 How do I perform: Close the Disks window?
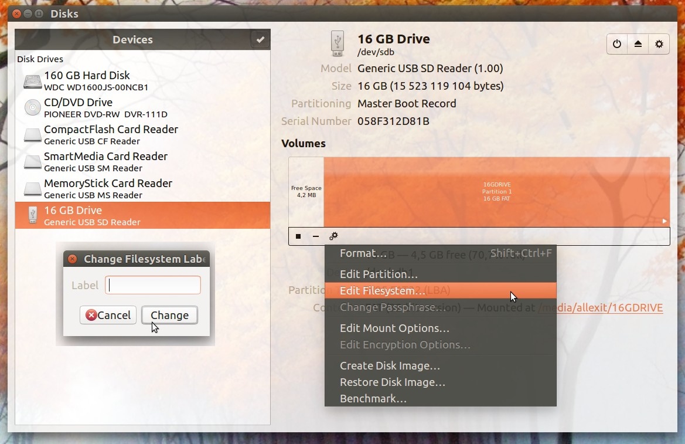[x=16, y=13]
